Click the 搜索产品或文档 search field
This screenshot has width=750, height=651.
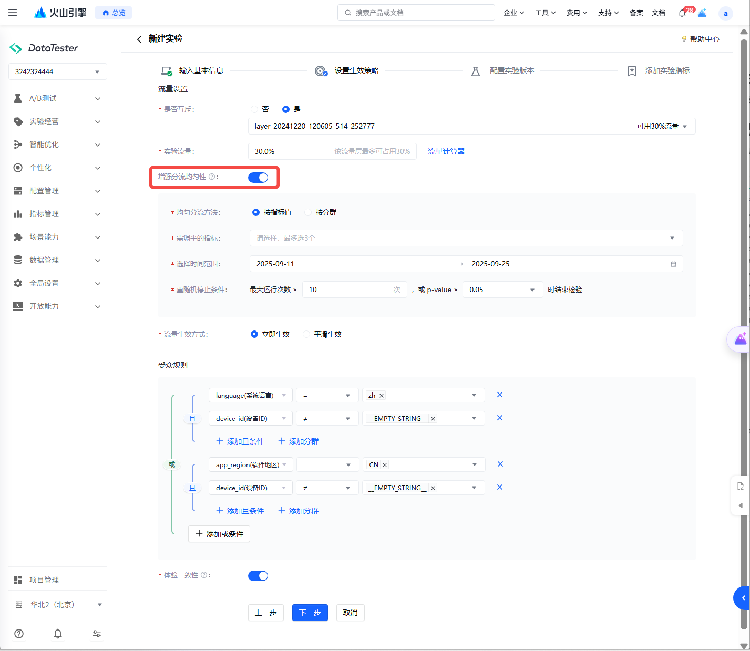(416, 13)
